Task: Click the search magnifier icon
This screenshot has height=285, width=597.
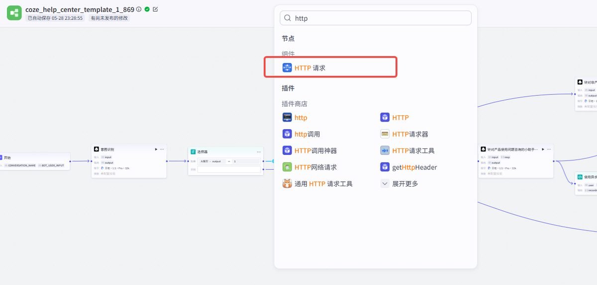Action: click(288, 18)
